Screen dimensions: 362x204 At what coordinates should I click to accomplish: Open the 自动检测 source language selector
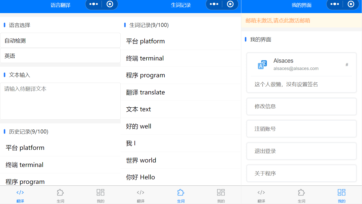[60, 40]
